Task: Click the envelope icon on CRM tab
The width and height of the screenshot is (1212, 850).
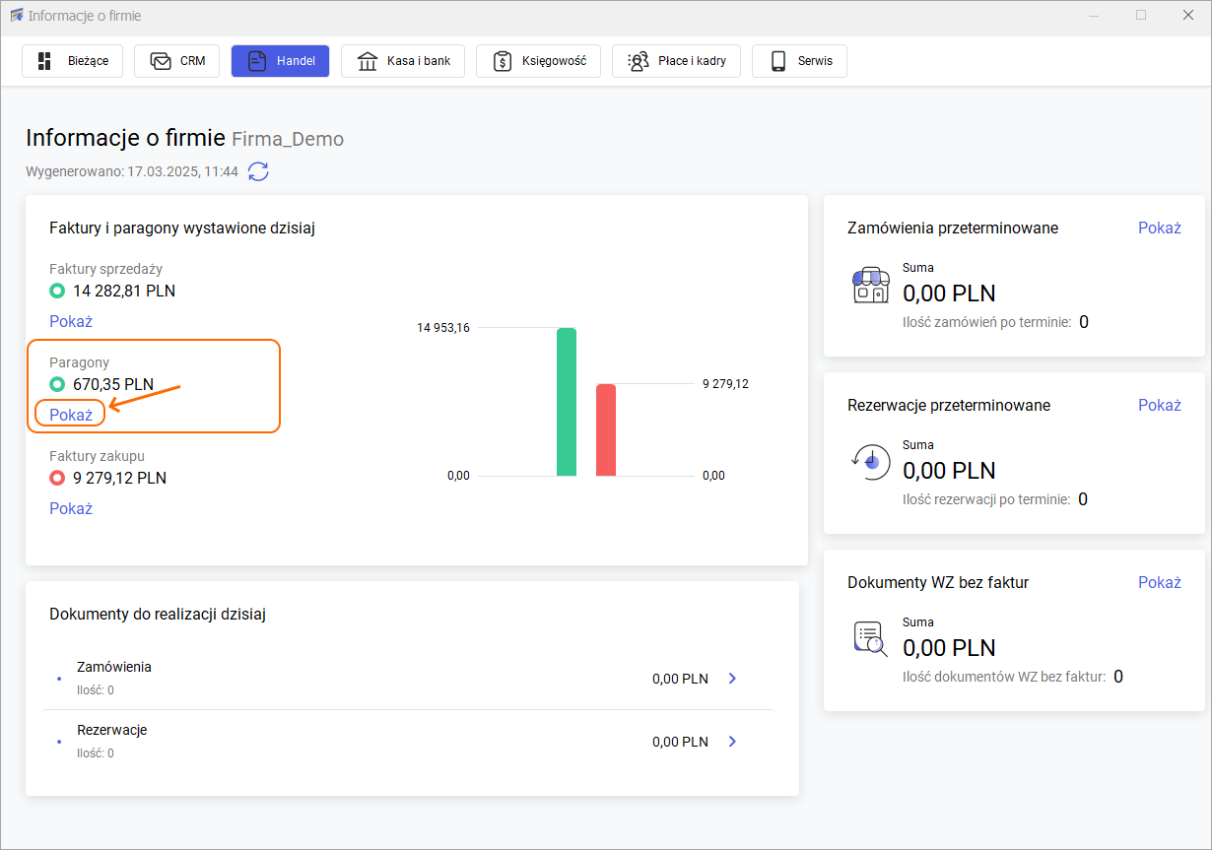Action: [161, 61]
